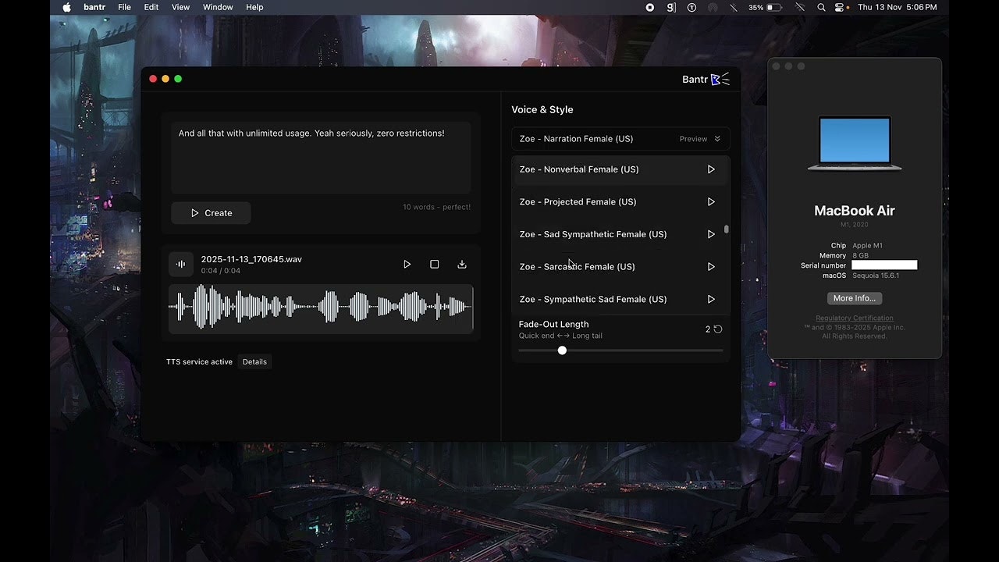Click Preview on the selected voice

click(x=693, y=139)
